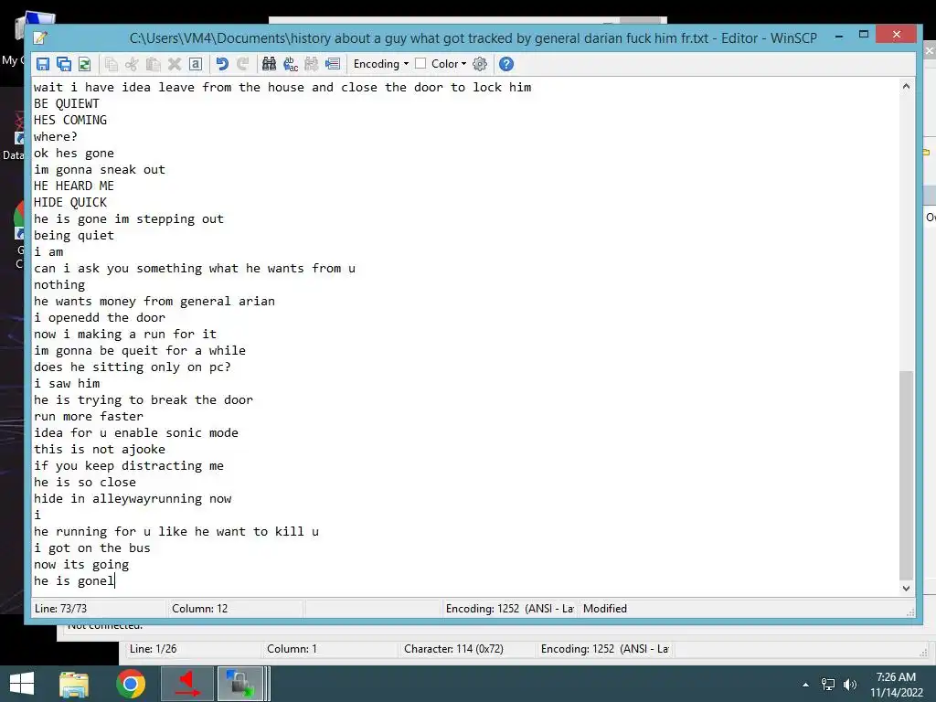Click the "Modified" status bar entry

point(605,608)
